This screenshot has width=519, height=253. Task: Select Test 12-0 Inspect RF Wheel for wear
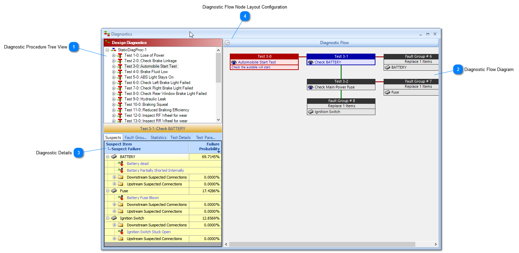[x=156, y=115]
